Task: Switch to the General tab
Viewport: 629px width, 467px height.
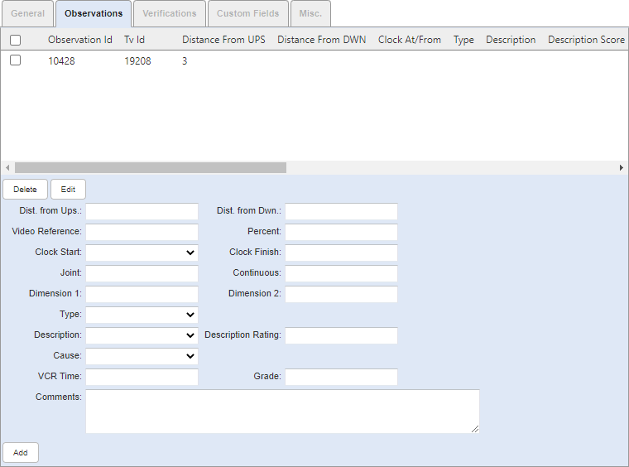Action: pyautogui.click(x=27, y=13)
